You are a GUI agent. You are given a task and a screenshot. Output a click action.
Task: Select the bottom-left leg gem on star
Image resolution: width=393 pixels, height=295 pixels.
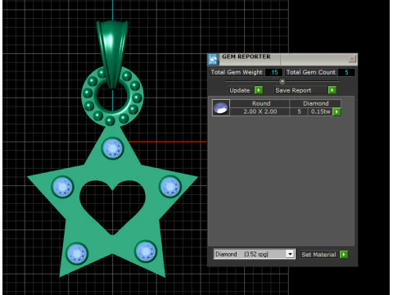click(77, 254)
